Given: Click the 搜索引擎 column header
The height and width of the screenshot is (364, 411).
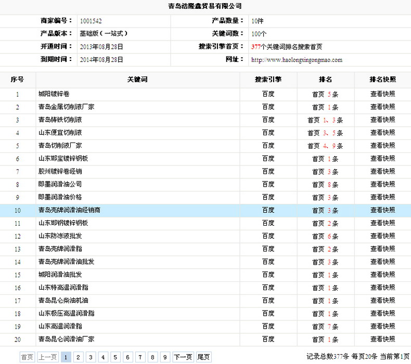Looking at the screenshot, I should click(268, 80).
